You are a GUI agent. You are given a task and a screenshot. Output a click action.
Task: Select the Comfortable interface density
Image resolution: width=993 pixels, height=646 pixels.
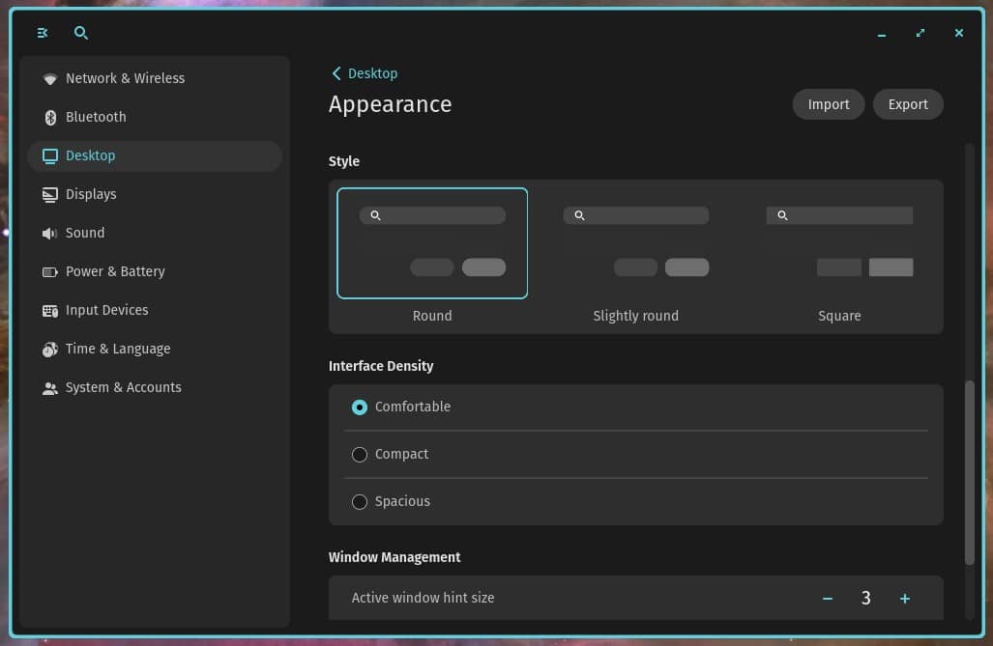pos(360,407)
